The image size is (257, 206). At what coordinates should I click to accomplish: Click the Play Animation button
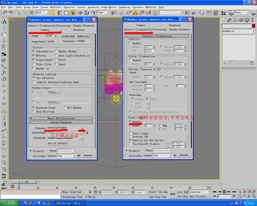[224, 192]
